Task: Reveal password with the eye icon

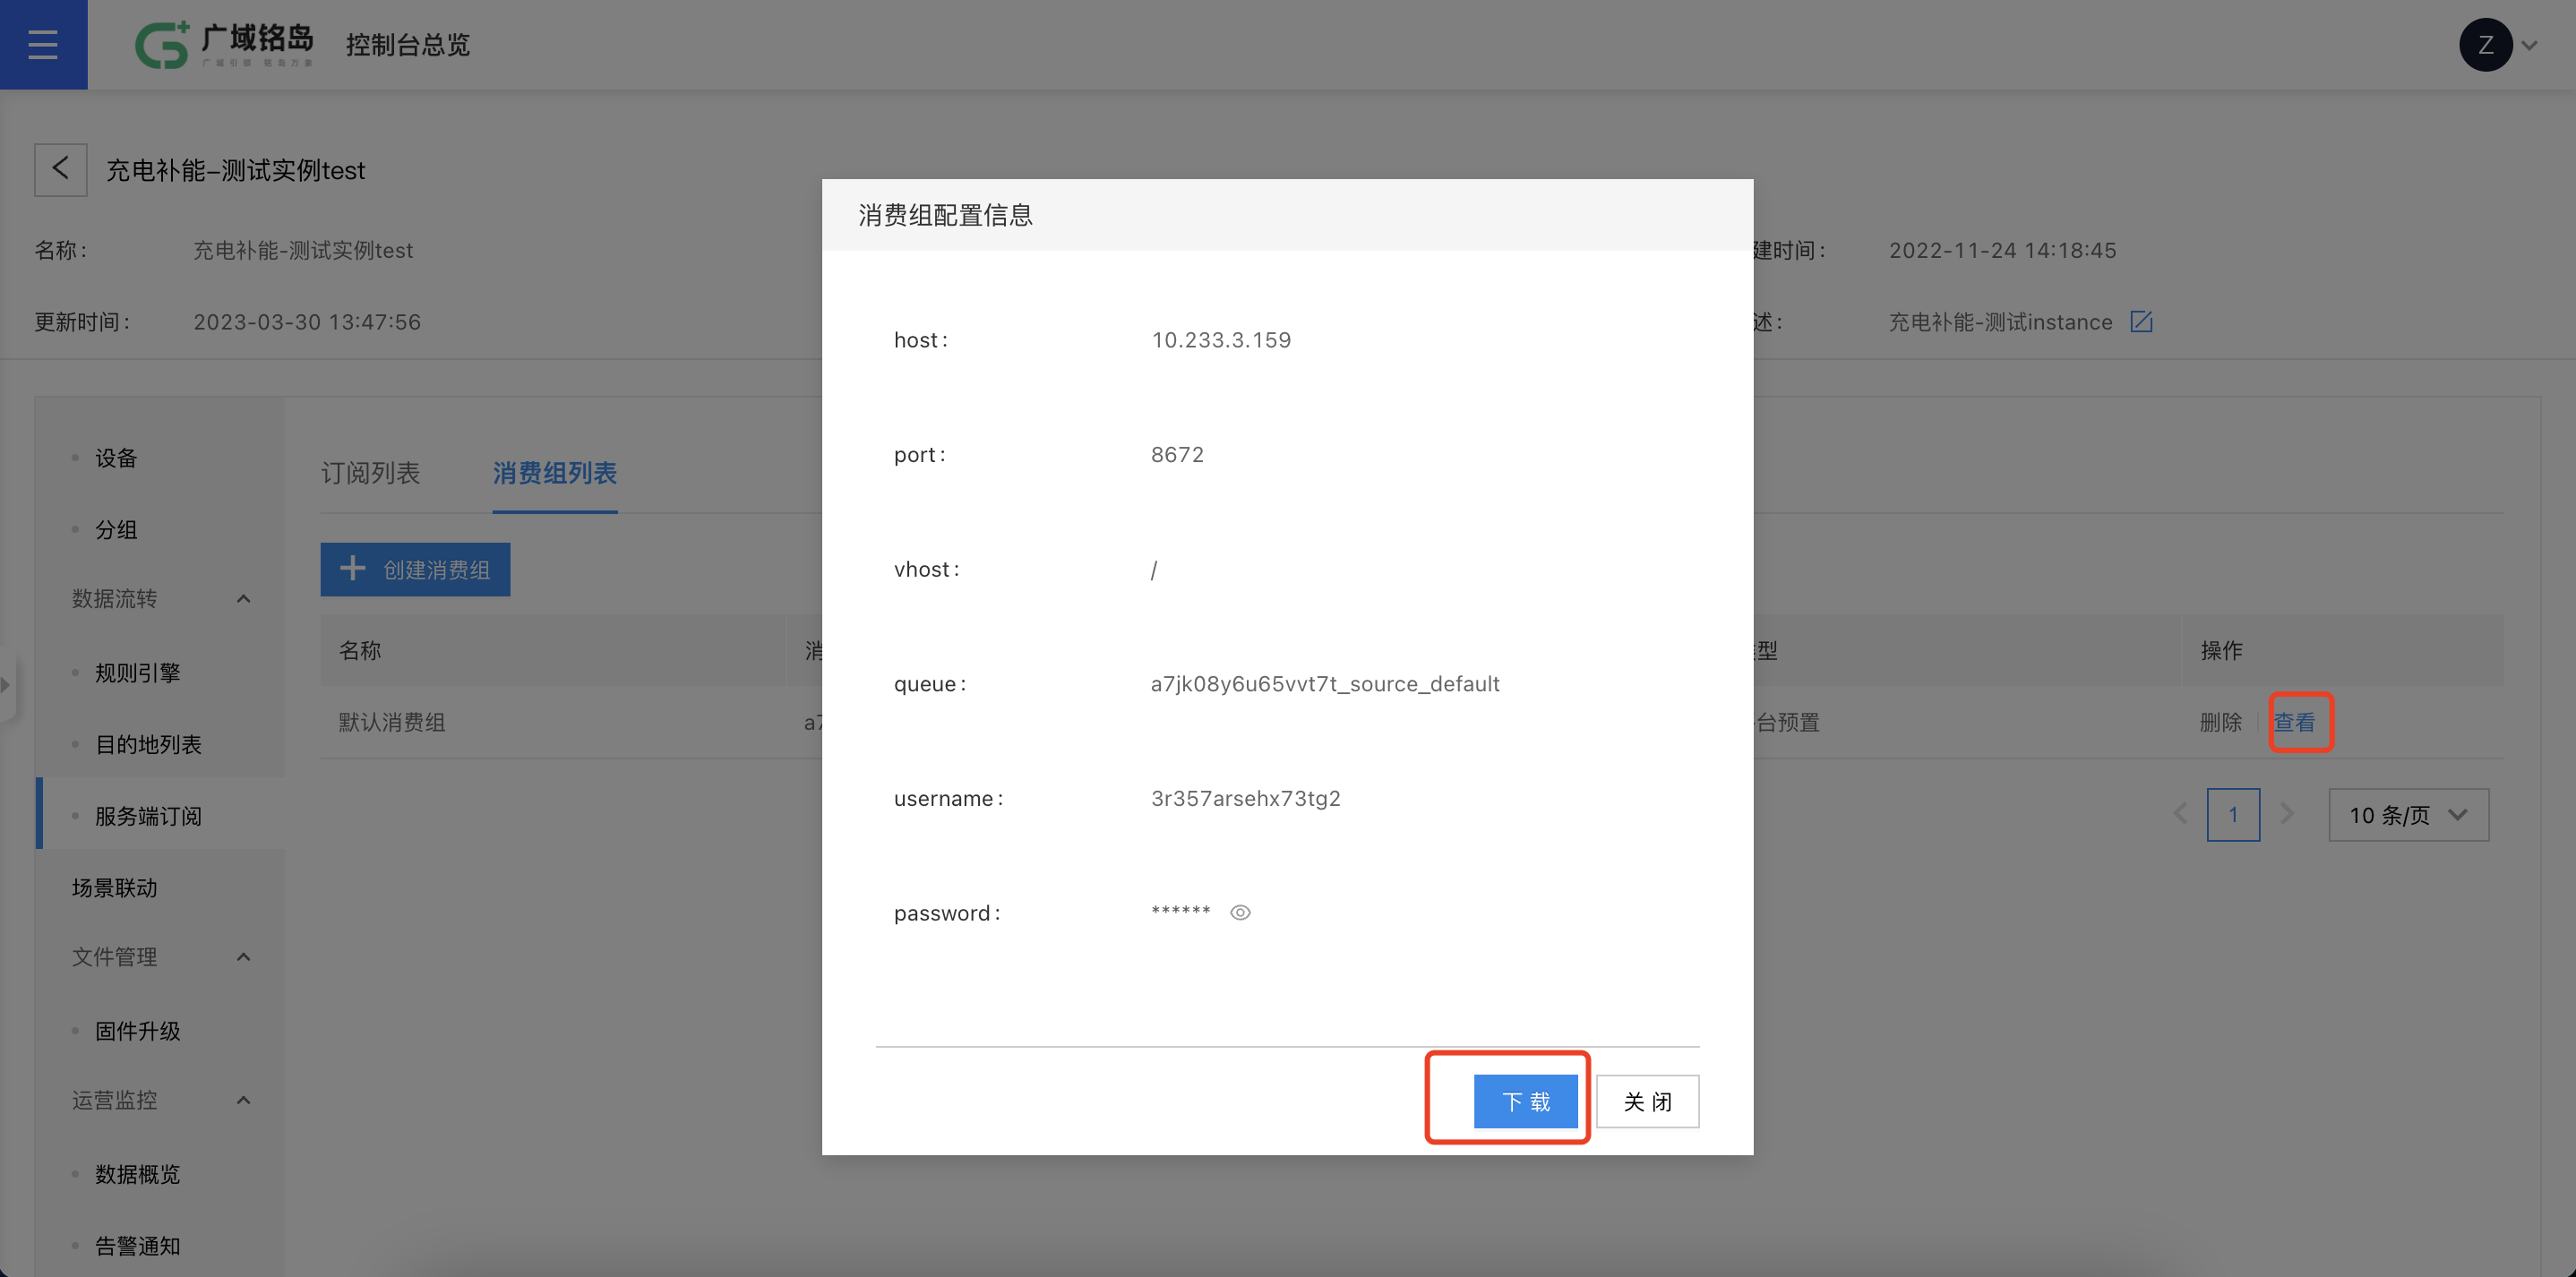Action: pyautogui.click(x=1240, y=912)
